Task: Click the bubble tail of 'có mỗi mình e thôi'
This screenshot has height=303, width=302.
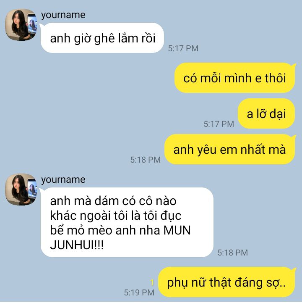Action: coord(294,66)
